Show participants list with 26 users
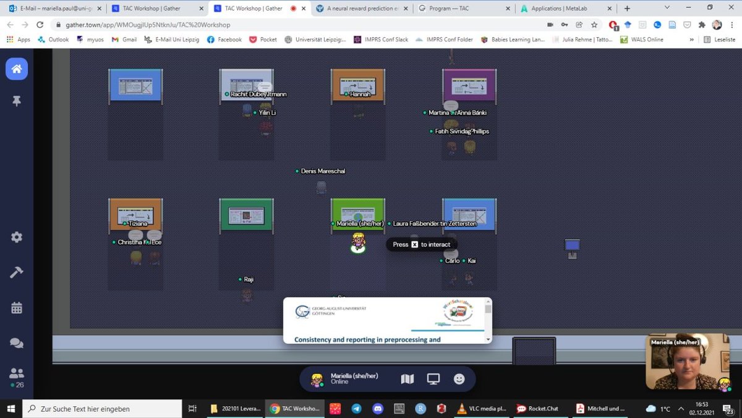The width and height of the screenshot is (742, 418). [17, 377]
